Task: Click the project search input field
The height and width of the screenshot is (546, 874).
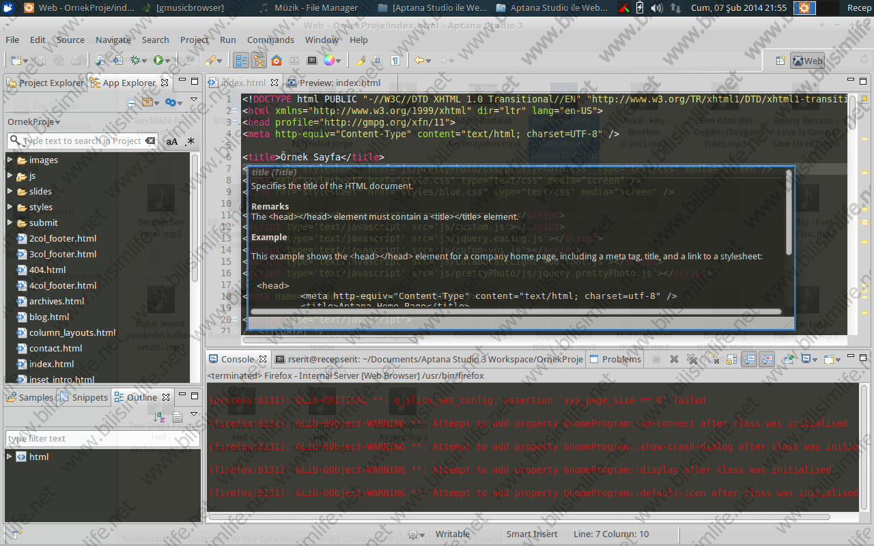Action: pyautogui.click(x=82, y=141)
